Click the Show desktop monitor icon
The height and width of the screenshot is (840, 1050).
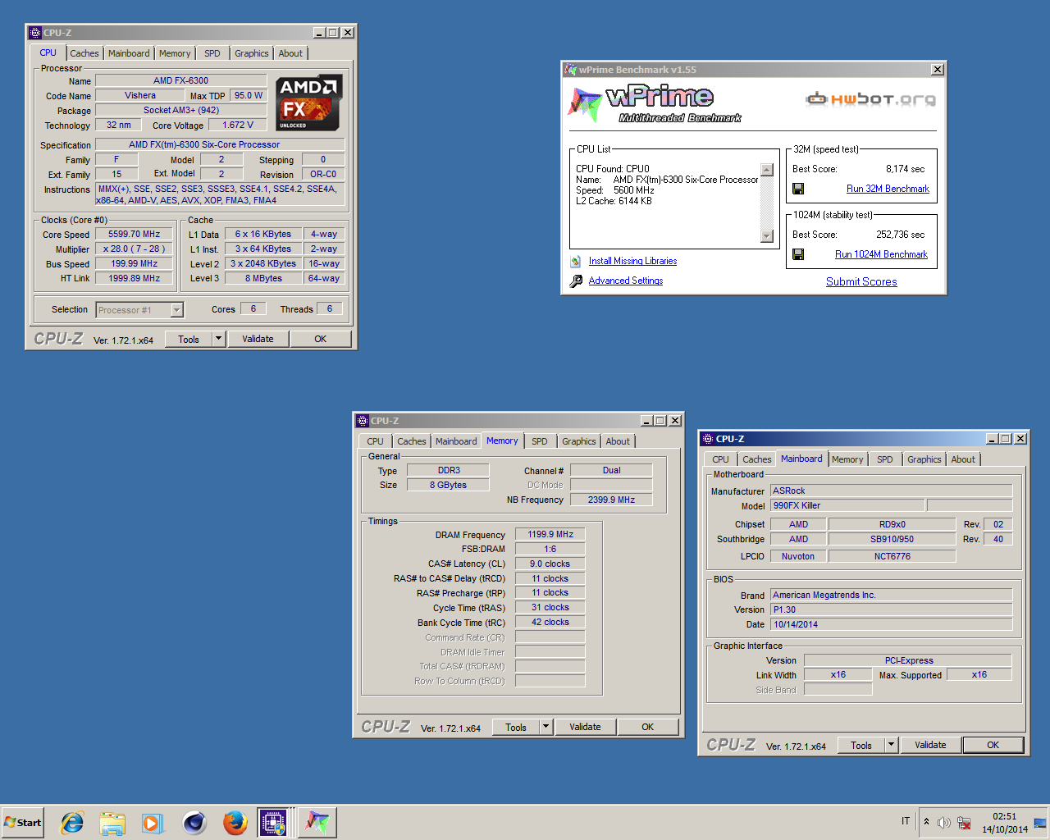pyautogui.click(x=1040, y=823)
